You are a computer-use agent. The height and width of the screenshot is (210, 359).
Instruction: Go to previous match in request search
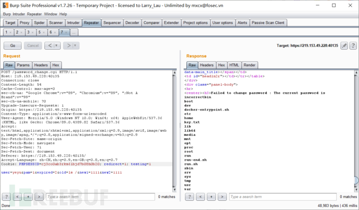(17, 197)
